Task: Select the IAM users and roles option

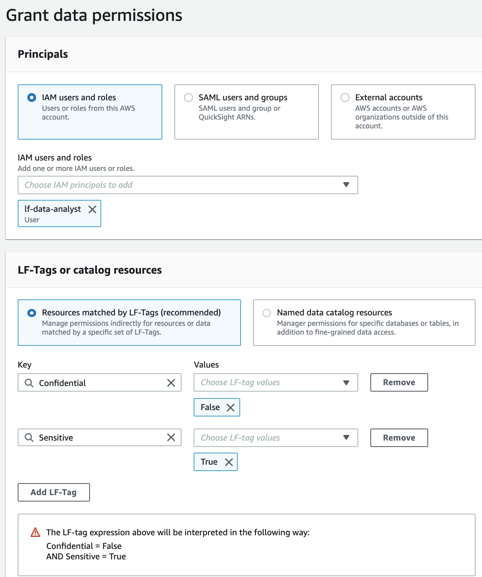Action: (32, 98)
